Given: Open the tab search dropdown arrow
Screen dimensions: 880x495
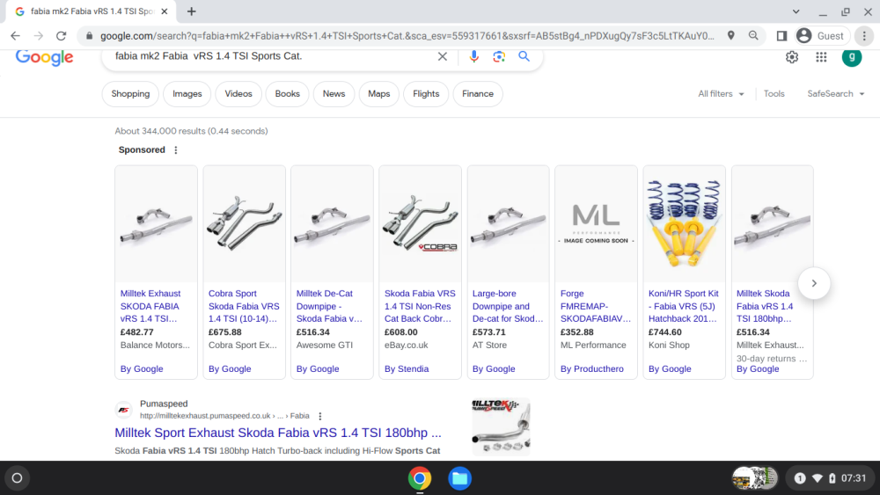Looking at the screenshot, I should point(796,11).
